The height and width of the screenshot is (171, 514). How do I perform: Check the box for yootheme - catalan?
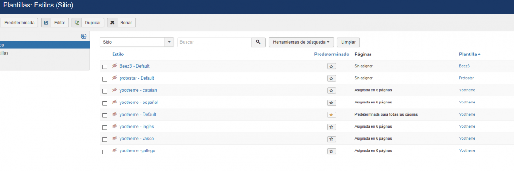coord(105,91)
